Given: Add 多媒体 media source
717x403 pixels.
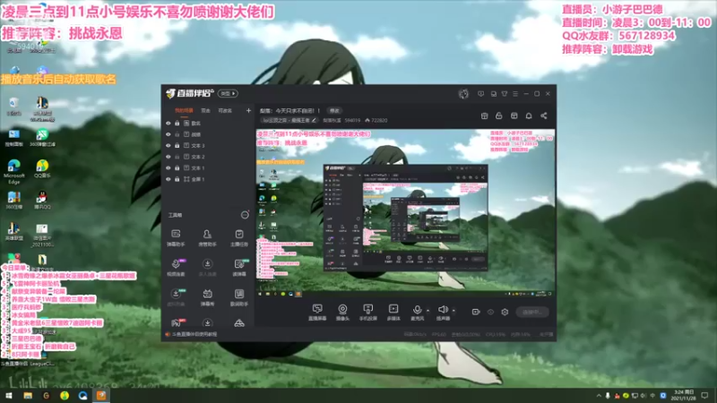Looking at the screenshot, I should (x=393, y=313).
